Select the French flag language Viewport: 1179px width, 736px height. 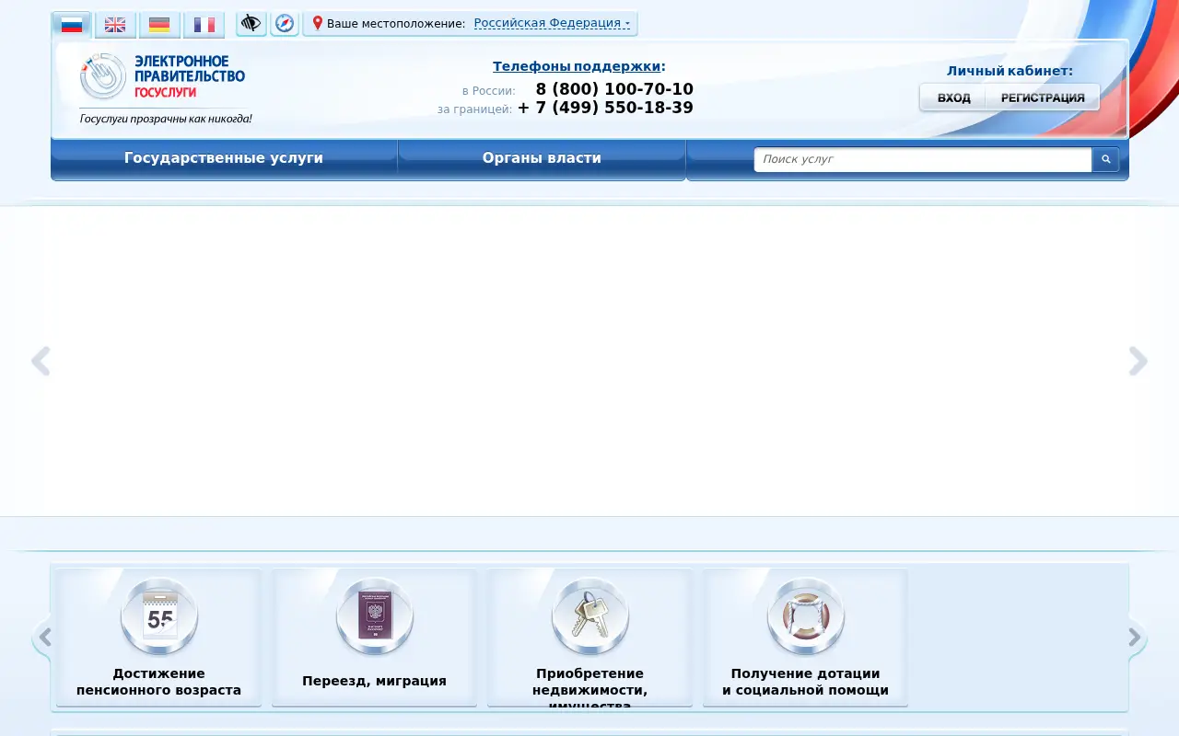pyautogui.click(x=204, y=25)
